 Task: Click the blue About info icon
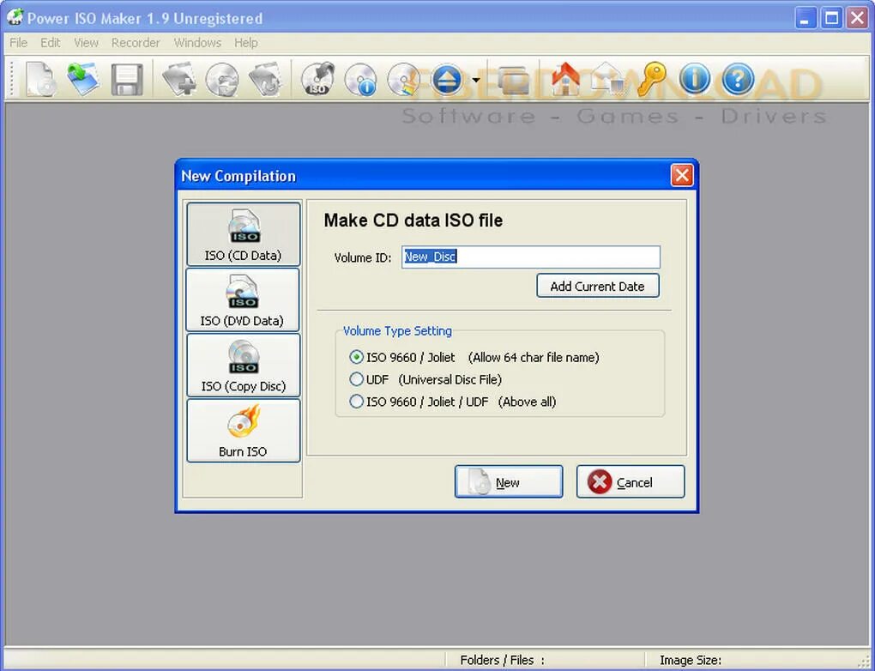click(695, 79)
